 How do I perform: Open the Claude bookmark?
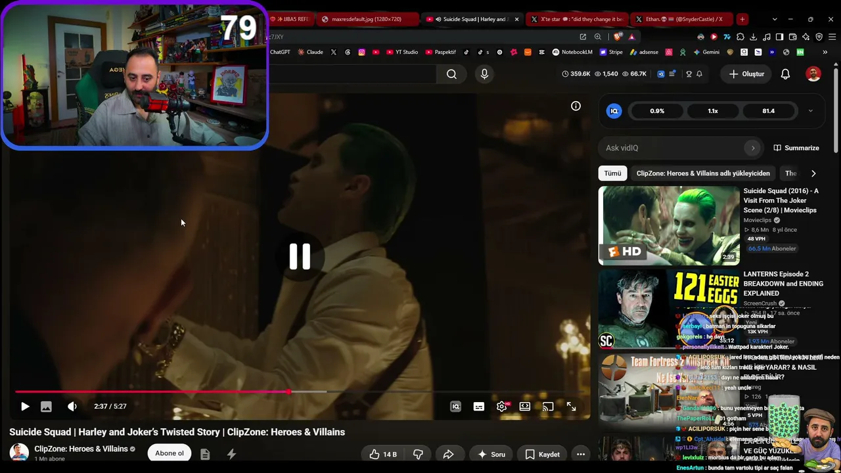pos(310,52)
